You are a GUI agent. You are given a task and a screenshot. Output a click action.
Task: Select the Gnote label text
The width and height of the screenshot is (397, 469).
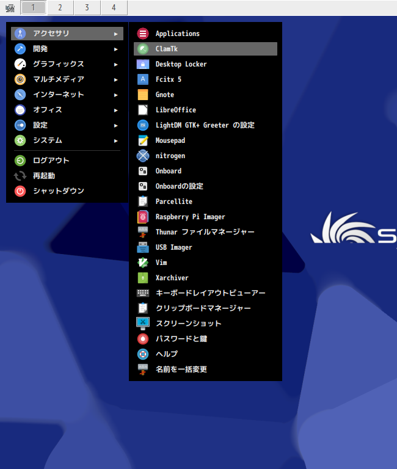pyautogui.click(x=165, y=95)
